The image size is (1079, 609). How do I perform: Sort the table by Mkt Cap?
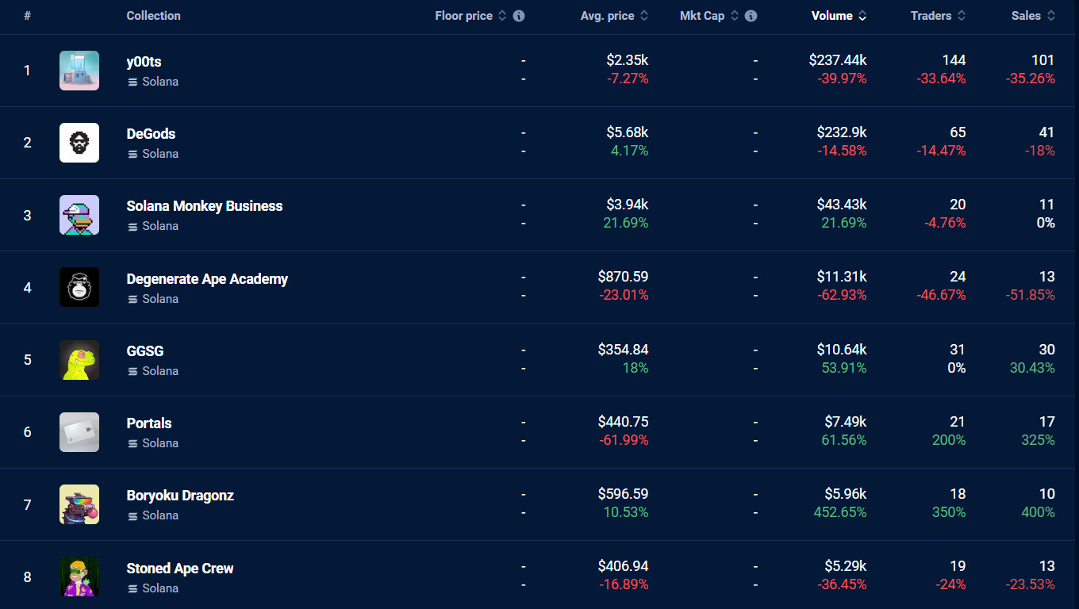pyautogui.click(x=709, y=16)
